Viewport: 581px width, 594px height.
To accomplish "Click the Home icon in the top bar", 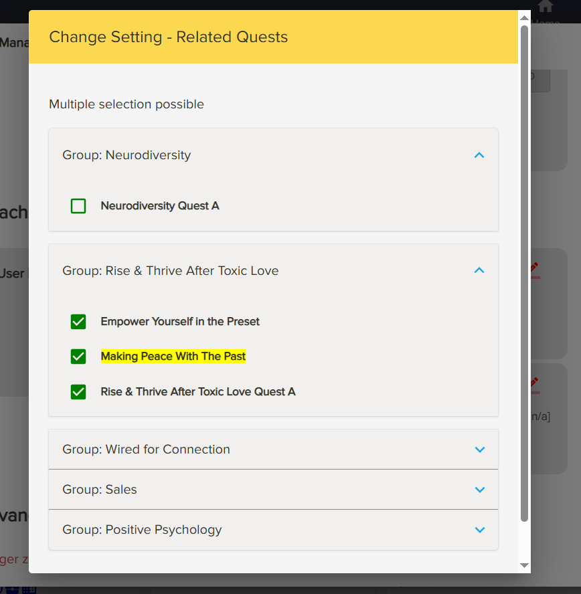I will pyautogui.click(x=546, y=6).
